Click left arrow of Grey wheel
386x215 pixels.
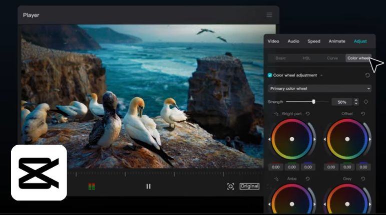325,204
